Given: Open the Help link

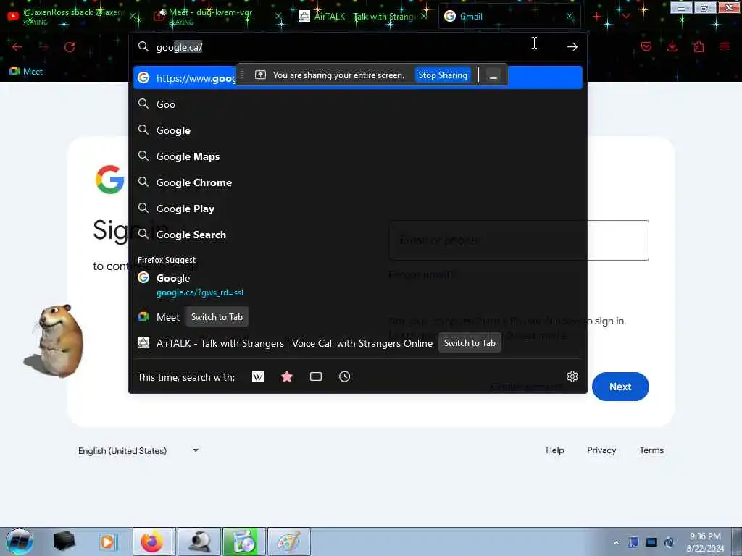Looking at the screenshot, I should pyautogui.click(x=554, y=450).
